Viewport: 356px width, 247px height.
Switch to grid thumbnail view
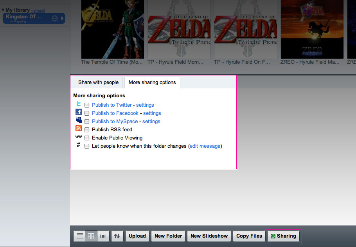91,236
